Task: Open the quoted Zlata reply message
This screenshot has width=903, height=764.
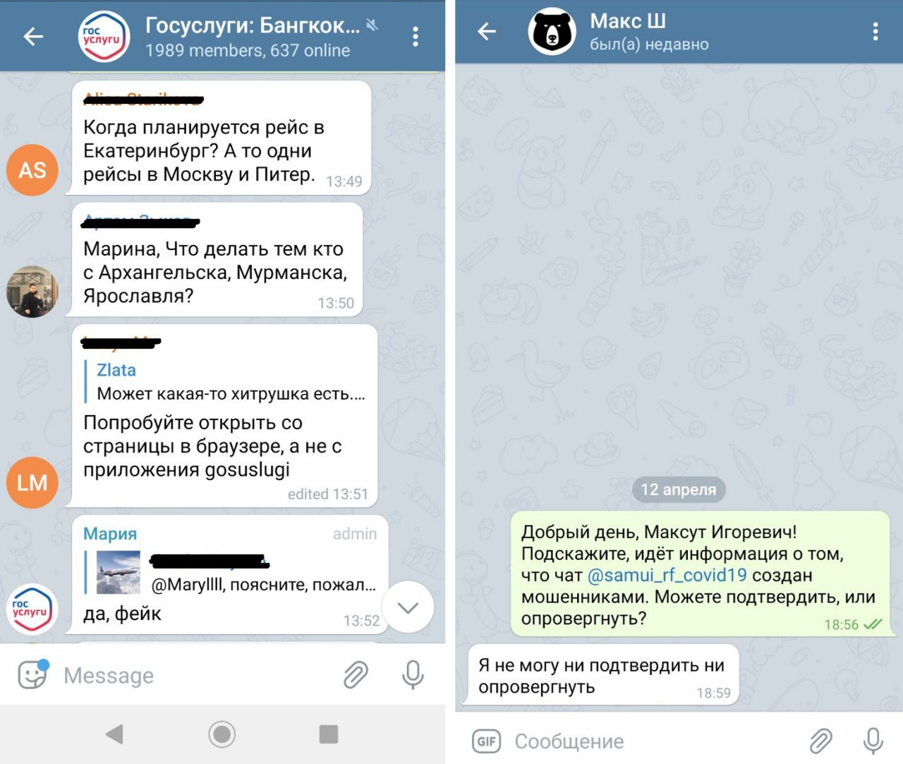Action: click(x=231, y=381)
